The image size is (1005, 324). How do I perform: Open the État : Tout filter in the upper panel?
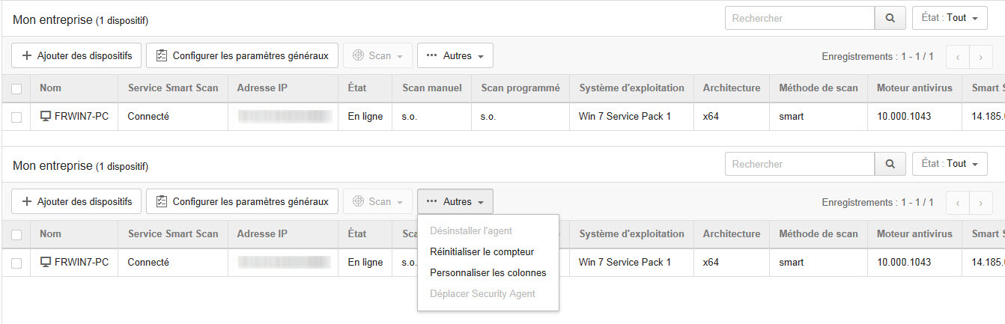[x=949, y=18]
